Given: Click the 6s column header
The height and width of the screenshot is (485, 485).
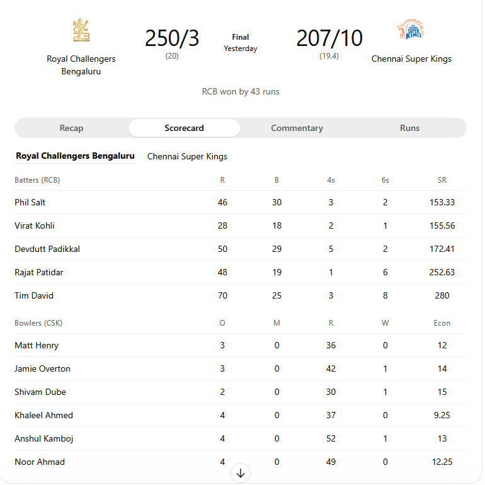Looking at the screenshot, I should 385,180.
